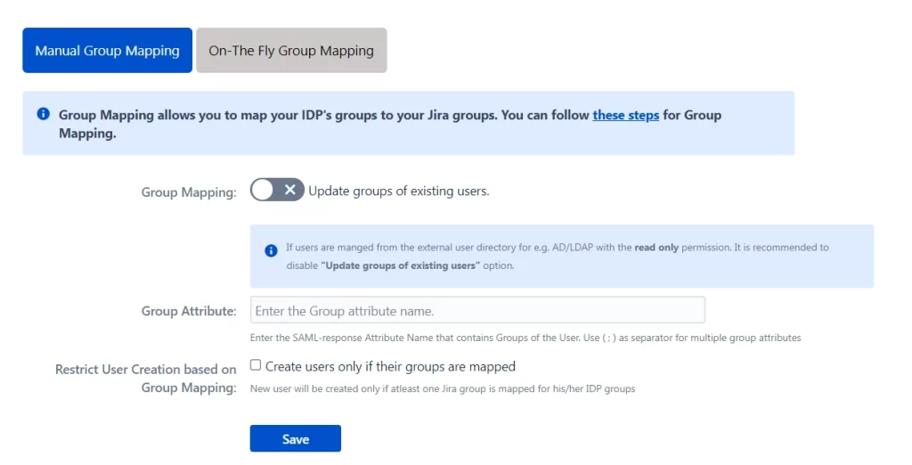Click the SAML-response Attribute Name help text

[525, 338]
